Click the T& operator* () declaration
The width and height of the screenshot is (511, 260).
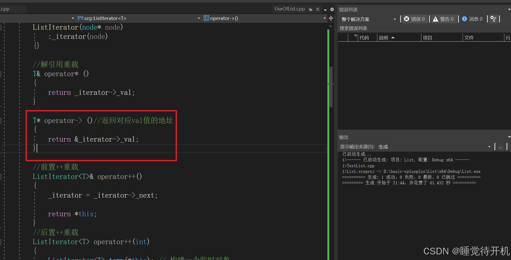coord(61,74)
